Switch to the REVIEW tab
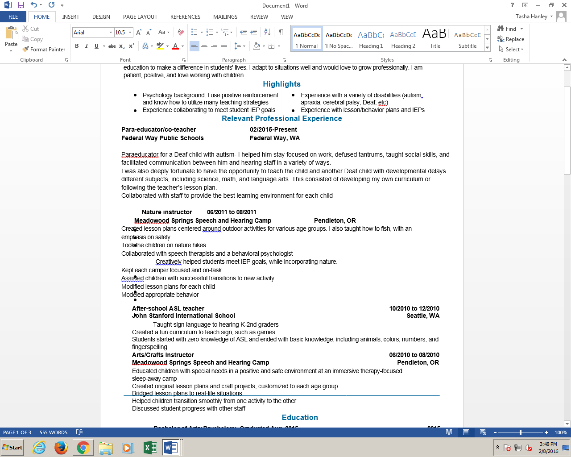 tap(259, 17)
